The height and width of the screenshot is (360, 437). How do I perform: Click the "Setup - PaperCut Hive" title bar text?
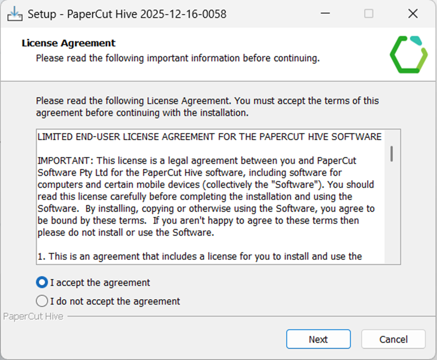(127, 14)
